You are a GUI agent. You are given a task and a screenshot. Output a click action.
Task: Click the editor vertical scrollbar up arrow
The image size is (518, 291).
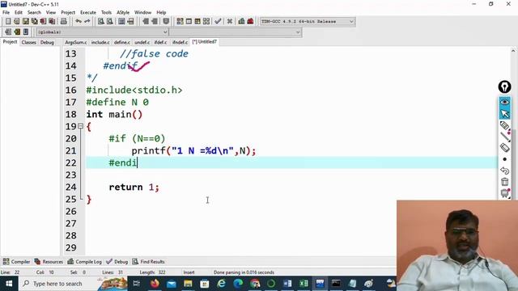pyautogui.click(x=513, y=51)
